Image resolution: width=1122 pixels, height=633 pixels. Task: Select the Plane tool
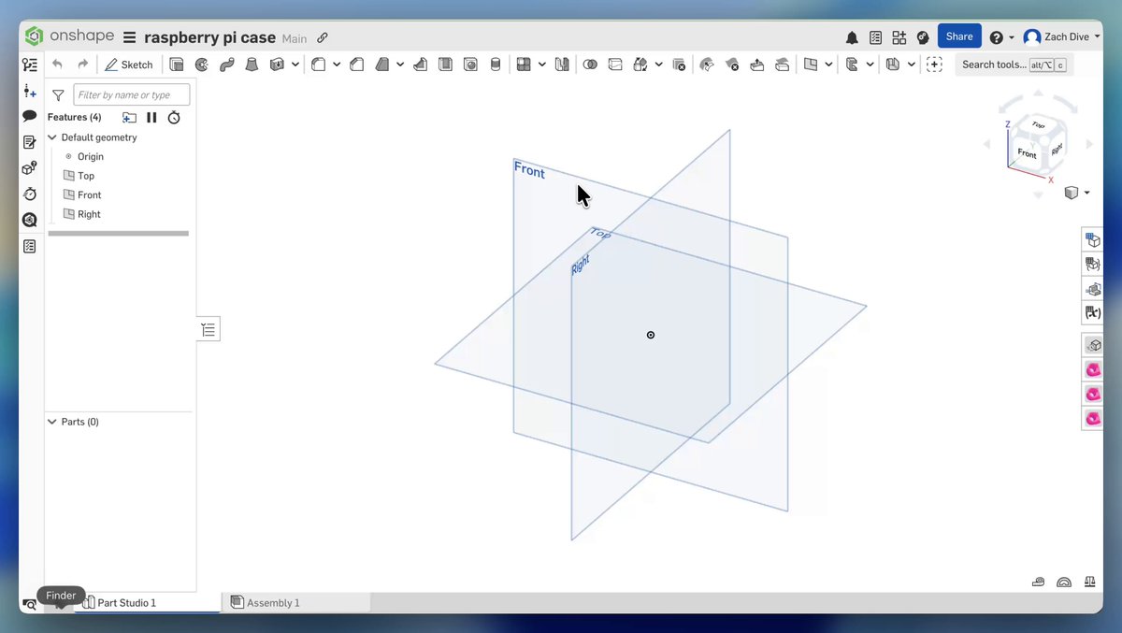pyautogui.click(x=811, y=65)
